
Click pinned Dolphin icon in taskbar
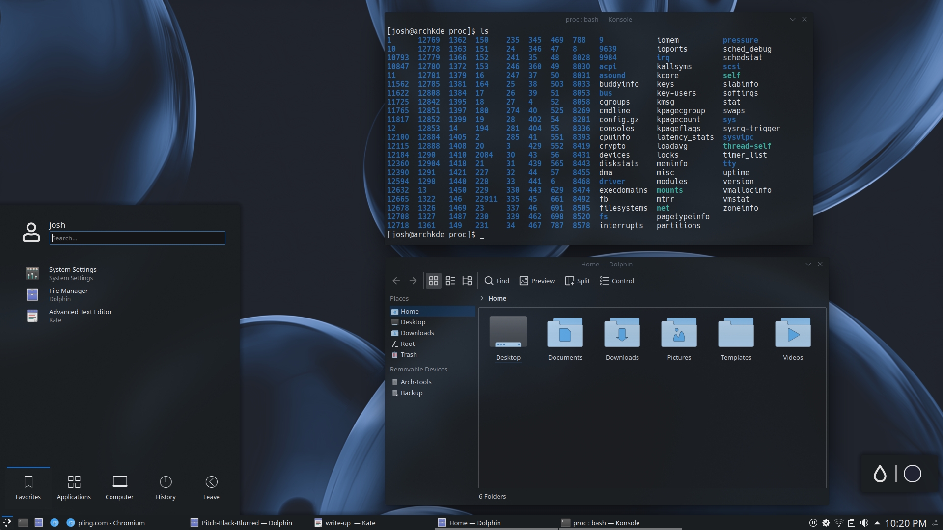click(x=39, y=523)
